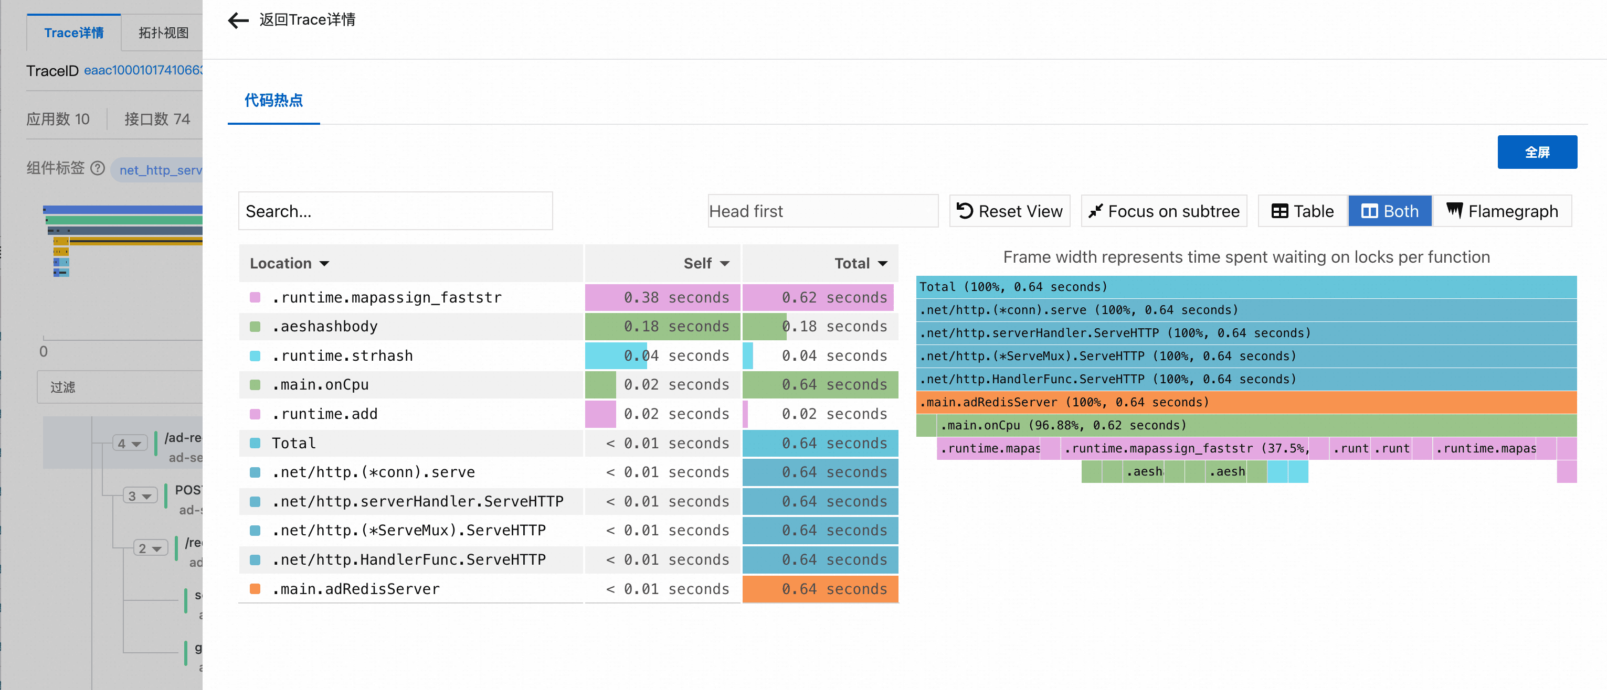The height and width of the screenshot is (690, 1607).
Task: Click the Flamegraph view icon
Action: [1454, 211]
